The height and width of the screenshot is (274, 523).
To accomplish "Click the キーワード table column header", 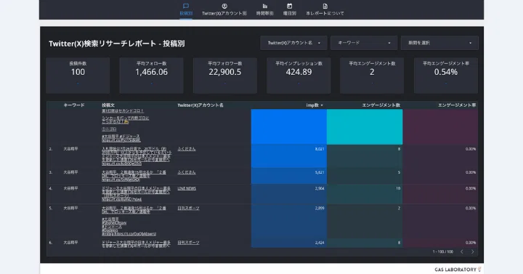I will (x=73, y=105).
